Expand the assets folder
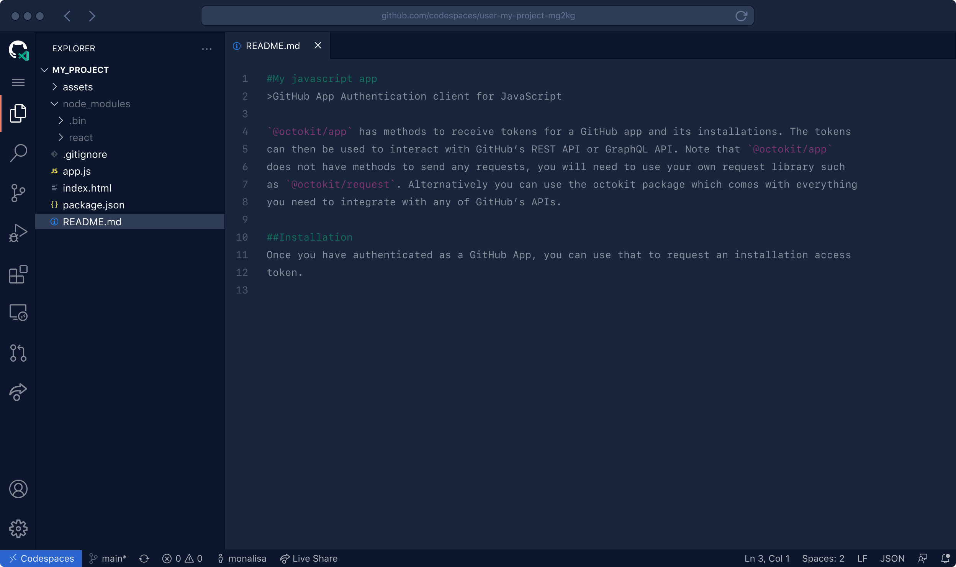956x567 pixels. [x=54, y=87]
